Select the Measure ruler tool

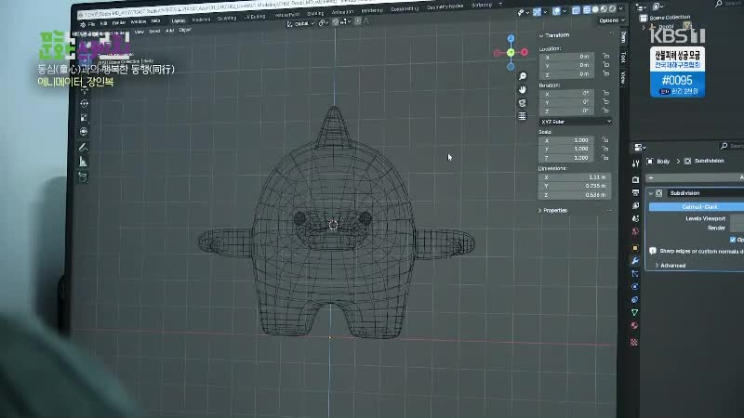click(83, 162)
